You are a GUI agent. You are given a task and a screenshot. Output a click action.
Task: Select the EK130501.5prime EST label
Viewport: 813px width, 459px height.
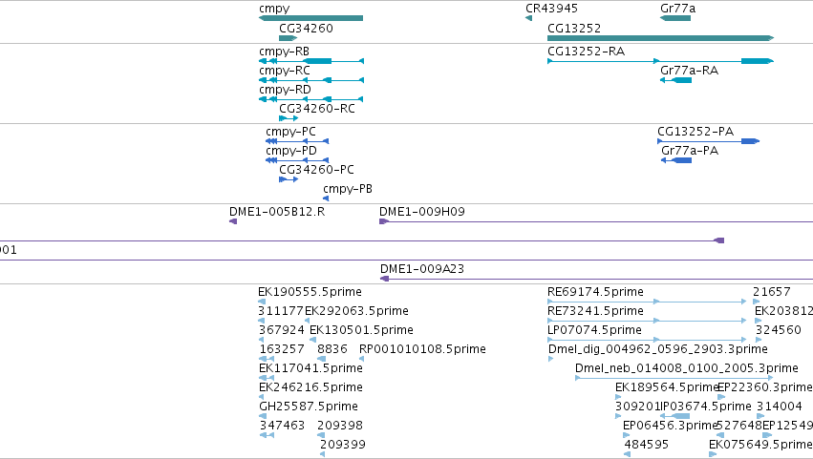tap(361, 330)
